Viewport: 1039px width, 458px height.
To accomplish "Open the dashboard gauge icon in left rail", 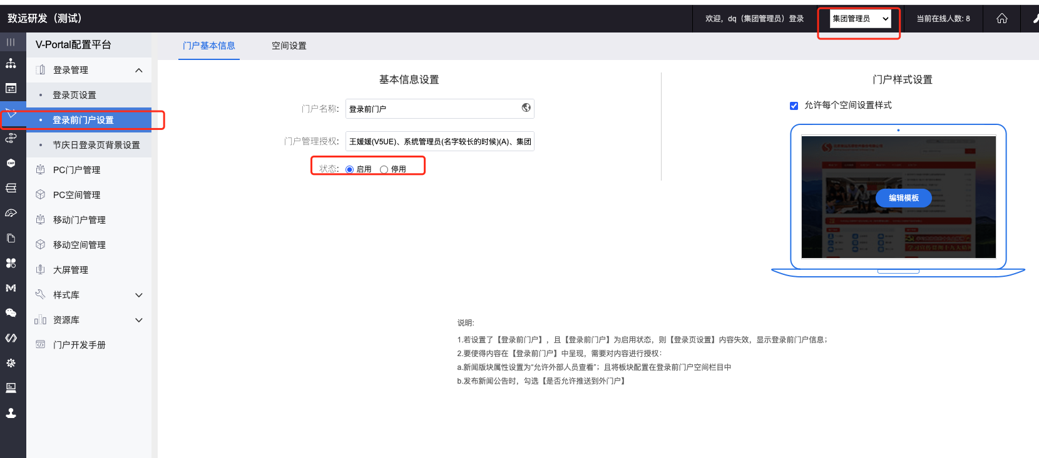I will (11, 213).
